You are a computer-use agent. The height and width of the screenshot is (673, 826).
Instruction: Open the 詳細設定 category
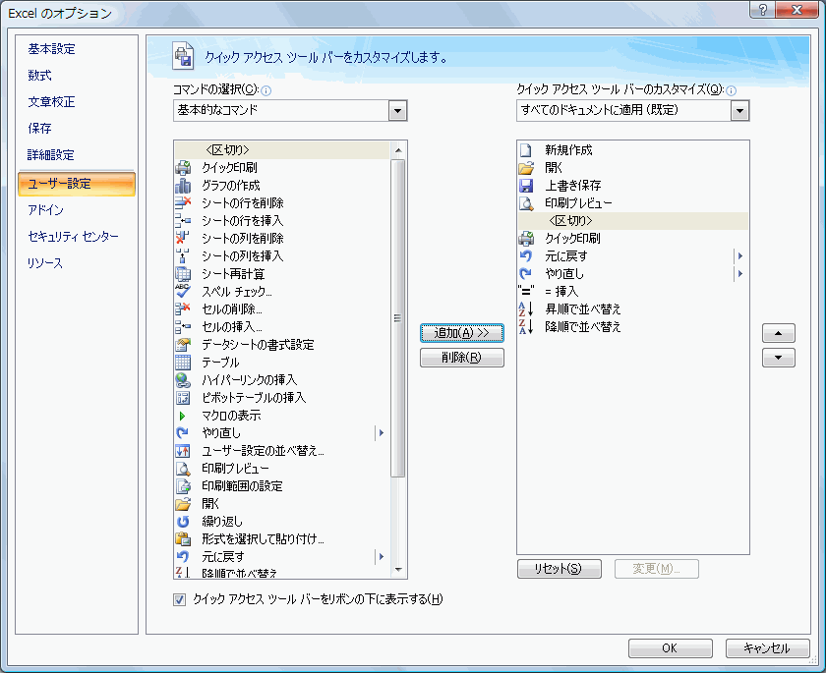point(51,154)
